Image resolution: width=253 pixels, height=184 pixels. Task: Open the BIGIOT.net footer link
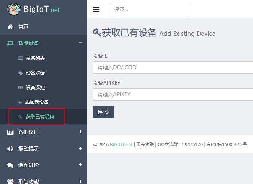121,145
